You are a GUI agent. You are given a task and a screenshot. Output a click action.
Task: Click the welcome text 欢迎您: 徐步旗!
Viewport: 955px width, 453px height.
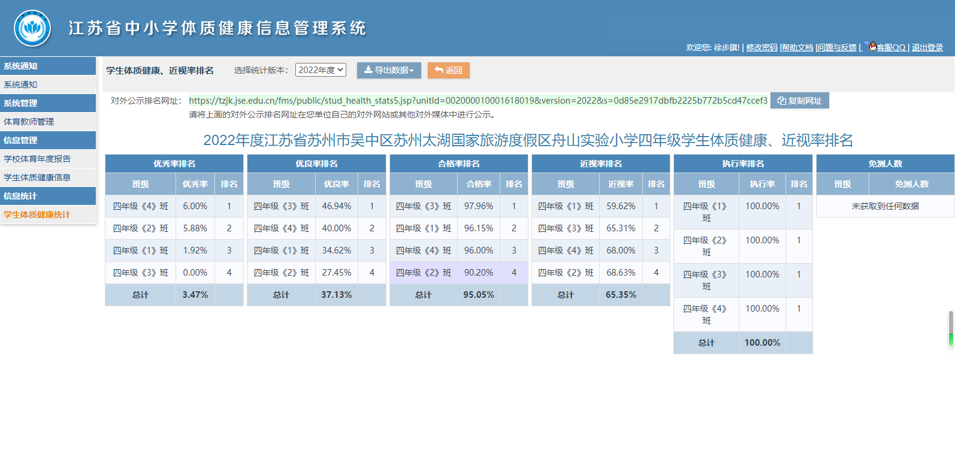point(713,47)
